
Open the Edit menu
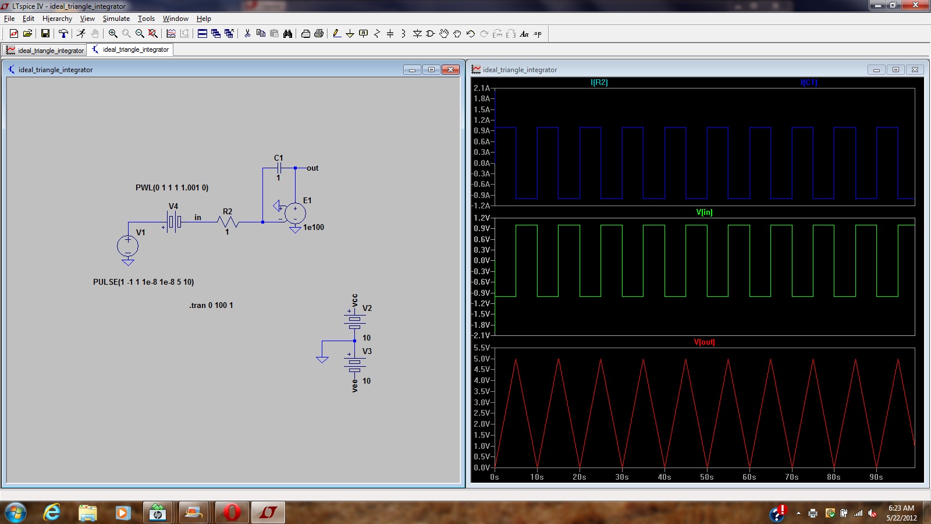29,19
